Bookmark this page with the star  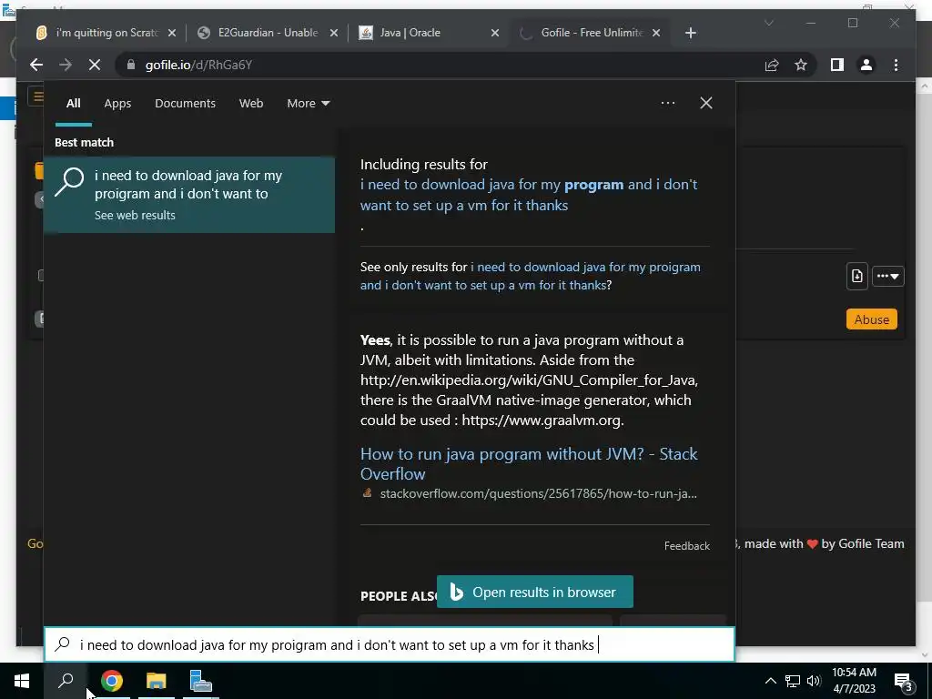coord(801,65)
